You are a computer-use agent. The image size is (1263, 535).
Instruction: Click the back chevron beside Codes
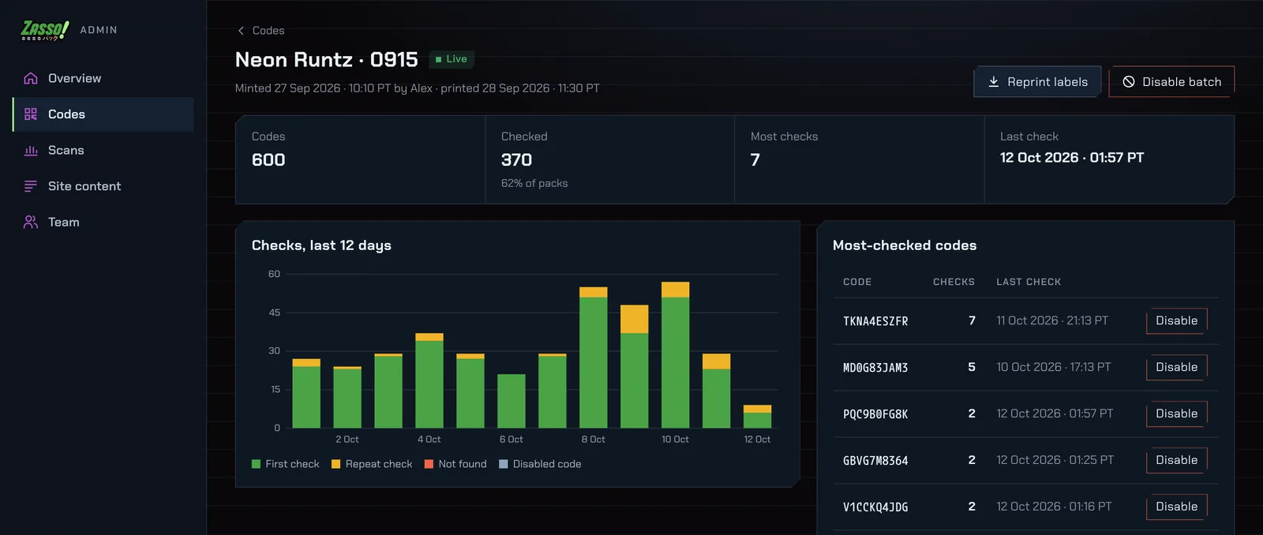pyautogui.click(x=241, y=31)
